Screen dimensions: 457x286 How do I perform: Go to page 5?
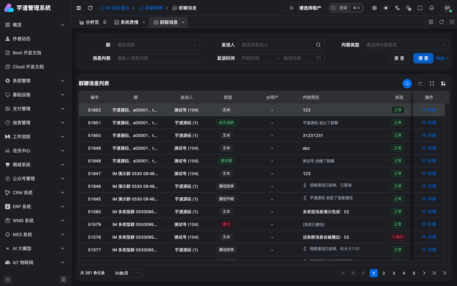(x=414, y=273)
